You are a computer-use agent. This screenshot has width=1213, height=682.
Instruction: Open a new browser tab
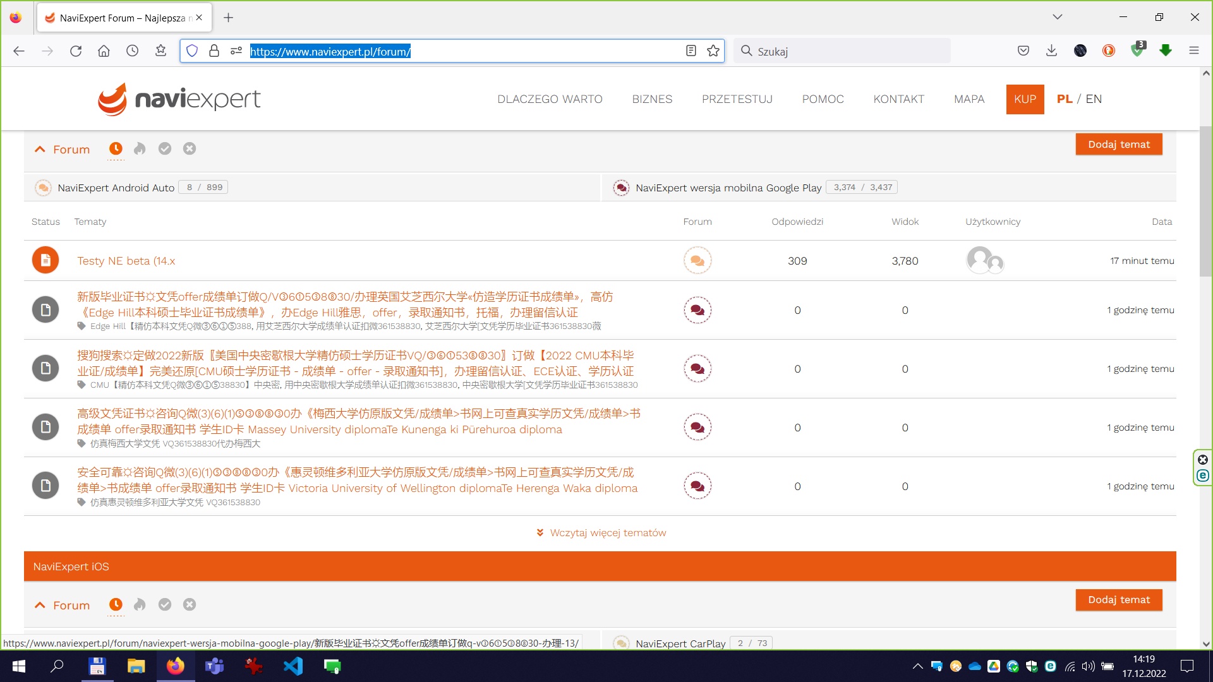click(229, 18)
